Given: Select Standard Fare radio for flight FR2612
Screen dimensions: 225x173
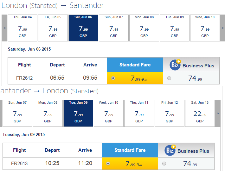Looking at the screenshot, I should pos(113,78).
